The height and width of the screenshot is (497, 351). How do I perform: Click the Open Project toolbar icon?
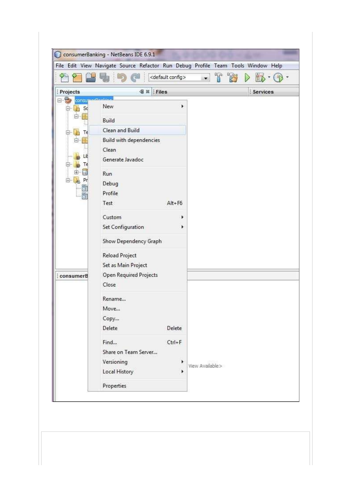click(91, 77)
